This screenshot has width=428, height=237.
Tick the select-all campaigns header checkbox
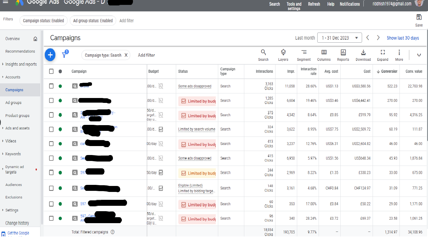tap(51, 71)
